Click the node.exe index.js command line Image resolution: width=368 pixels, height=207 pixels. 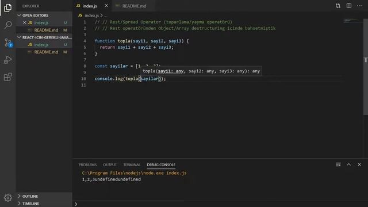(x=134, y=173)
